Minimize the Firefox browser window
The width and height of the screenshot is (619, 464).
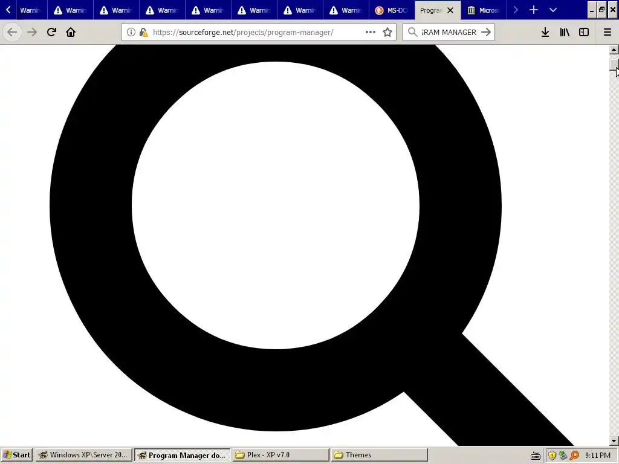click(x=591, y=10)
